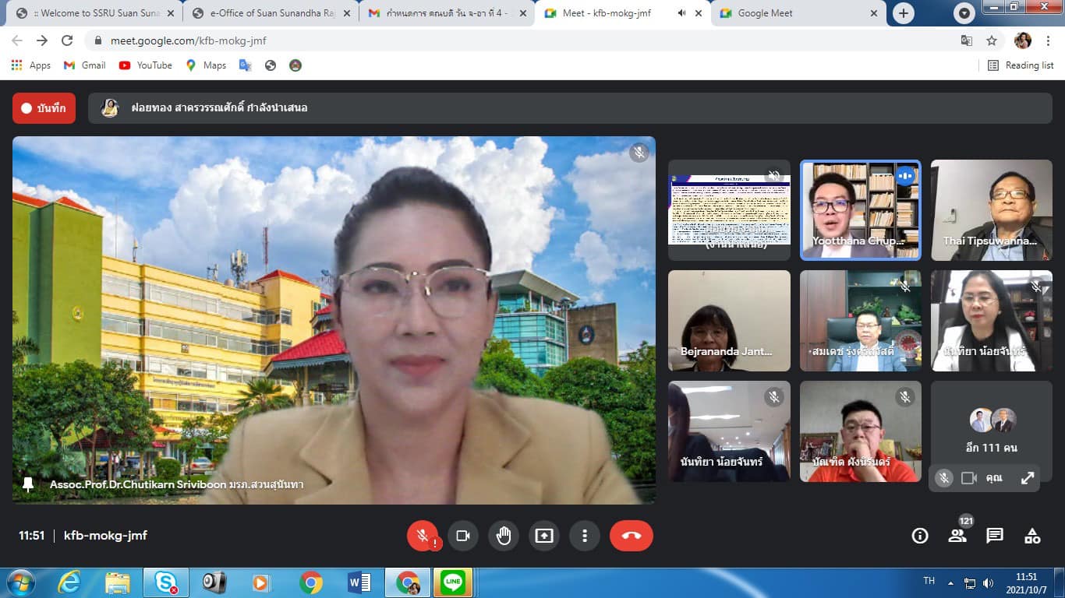Raise your hand in the meeting
Viewport: 1065px width, 598px height.
click(x=504, y=536)
